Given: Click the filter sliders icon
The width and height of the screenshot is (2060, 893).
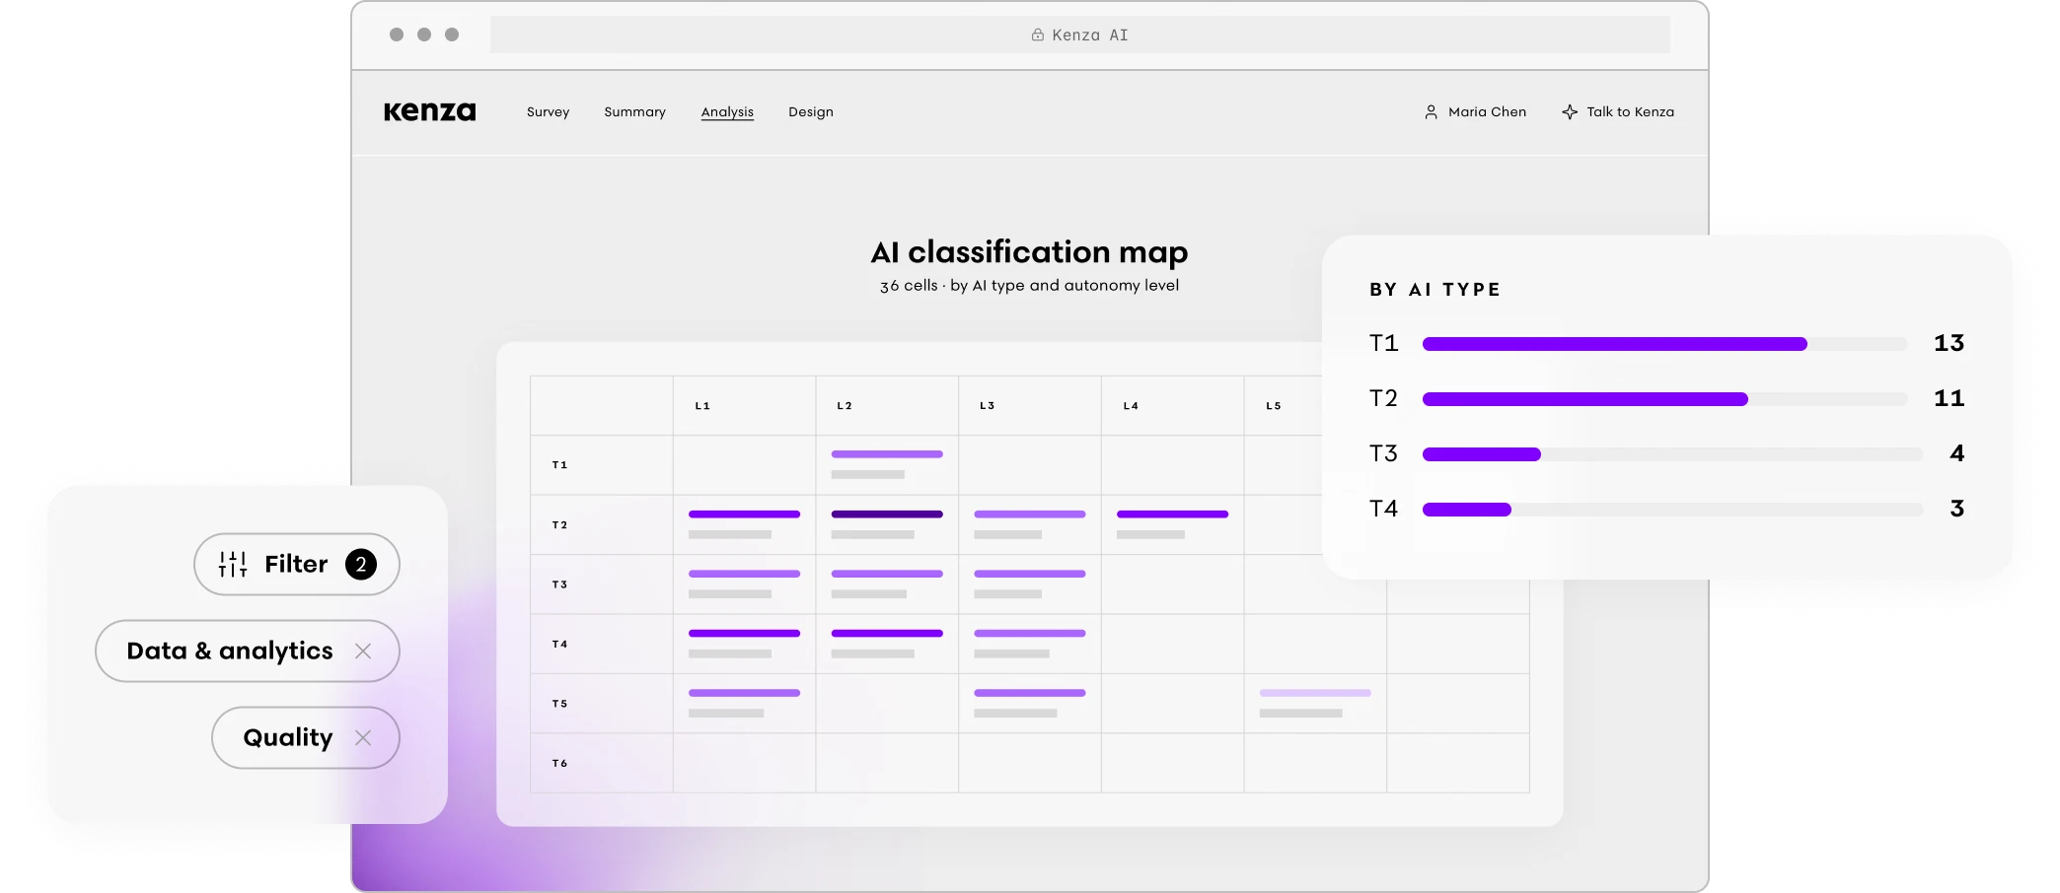Looking at the screenshot, I should tap(233, 564).
